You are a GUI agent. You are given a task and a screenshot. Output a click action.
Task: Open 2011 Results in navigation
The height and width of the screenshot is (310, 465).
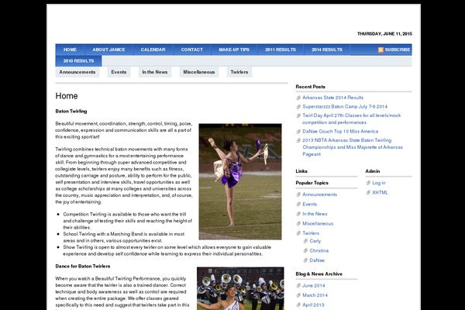click(x=281, y=50)
